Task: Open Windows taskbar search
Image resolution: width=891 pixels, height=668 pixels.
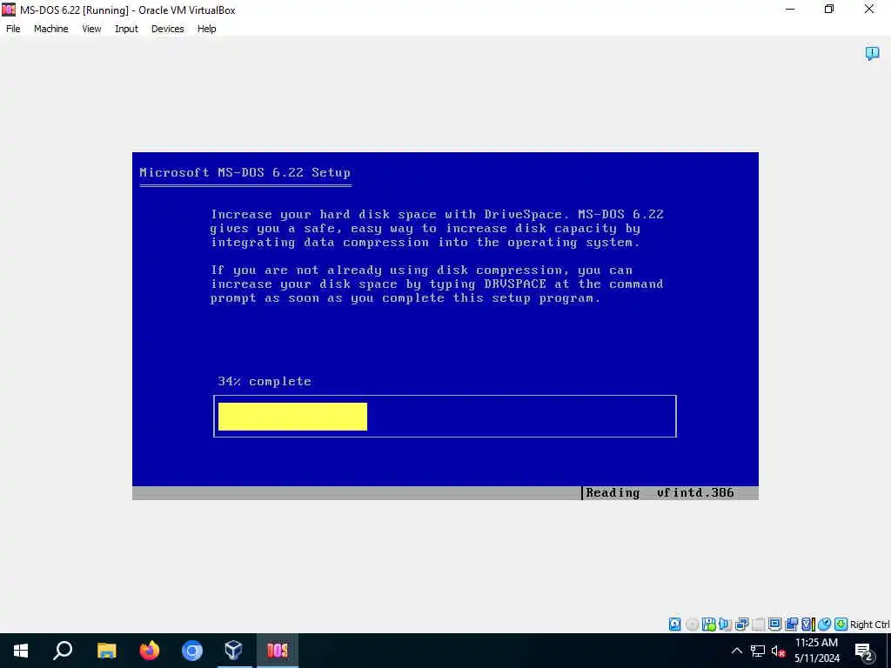Action: (x=63, y=651)
